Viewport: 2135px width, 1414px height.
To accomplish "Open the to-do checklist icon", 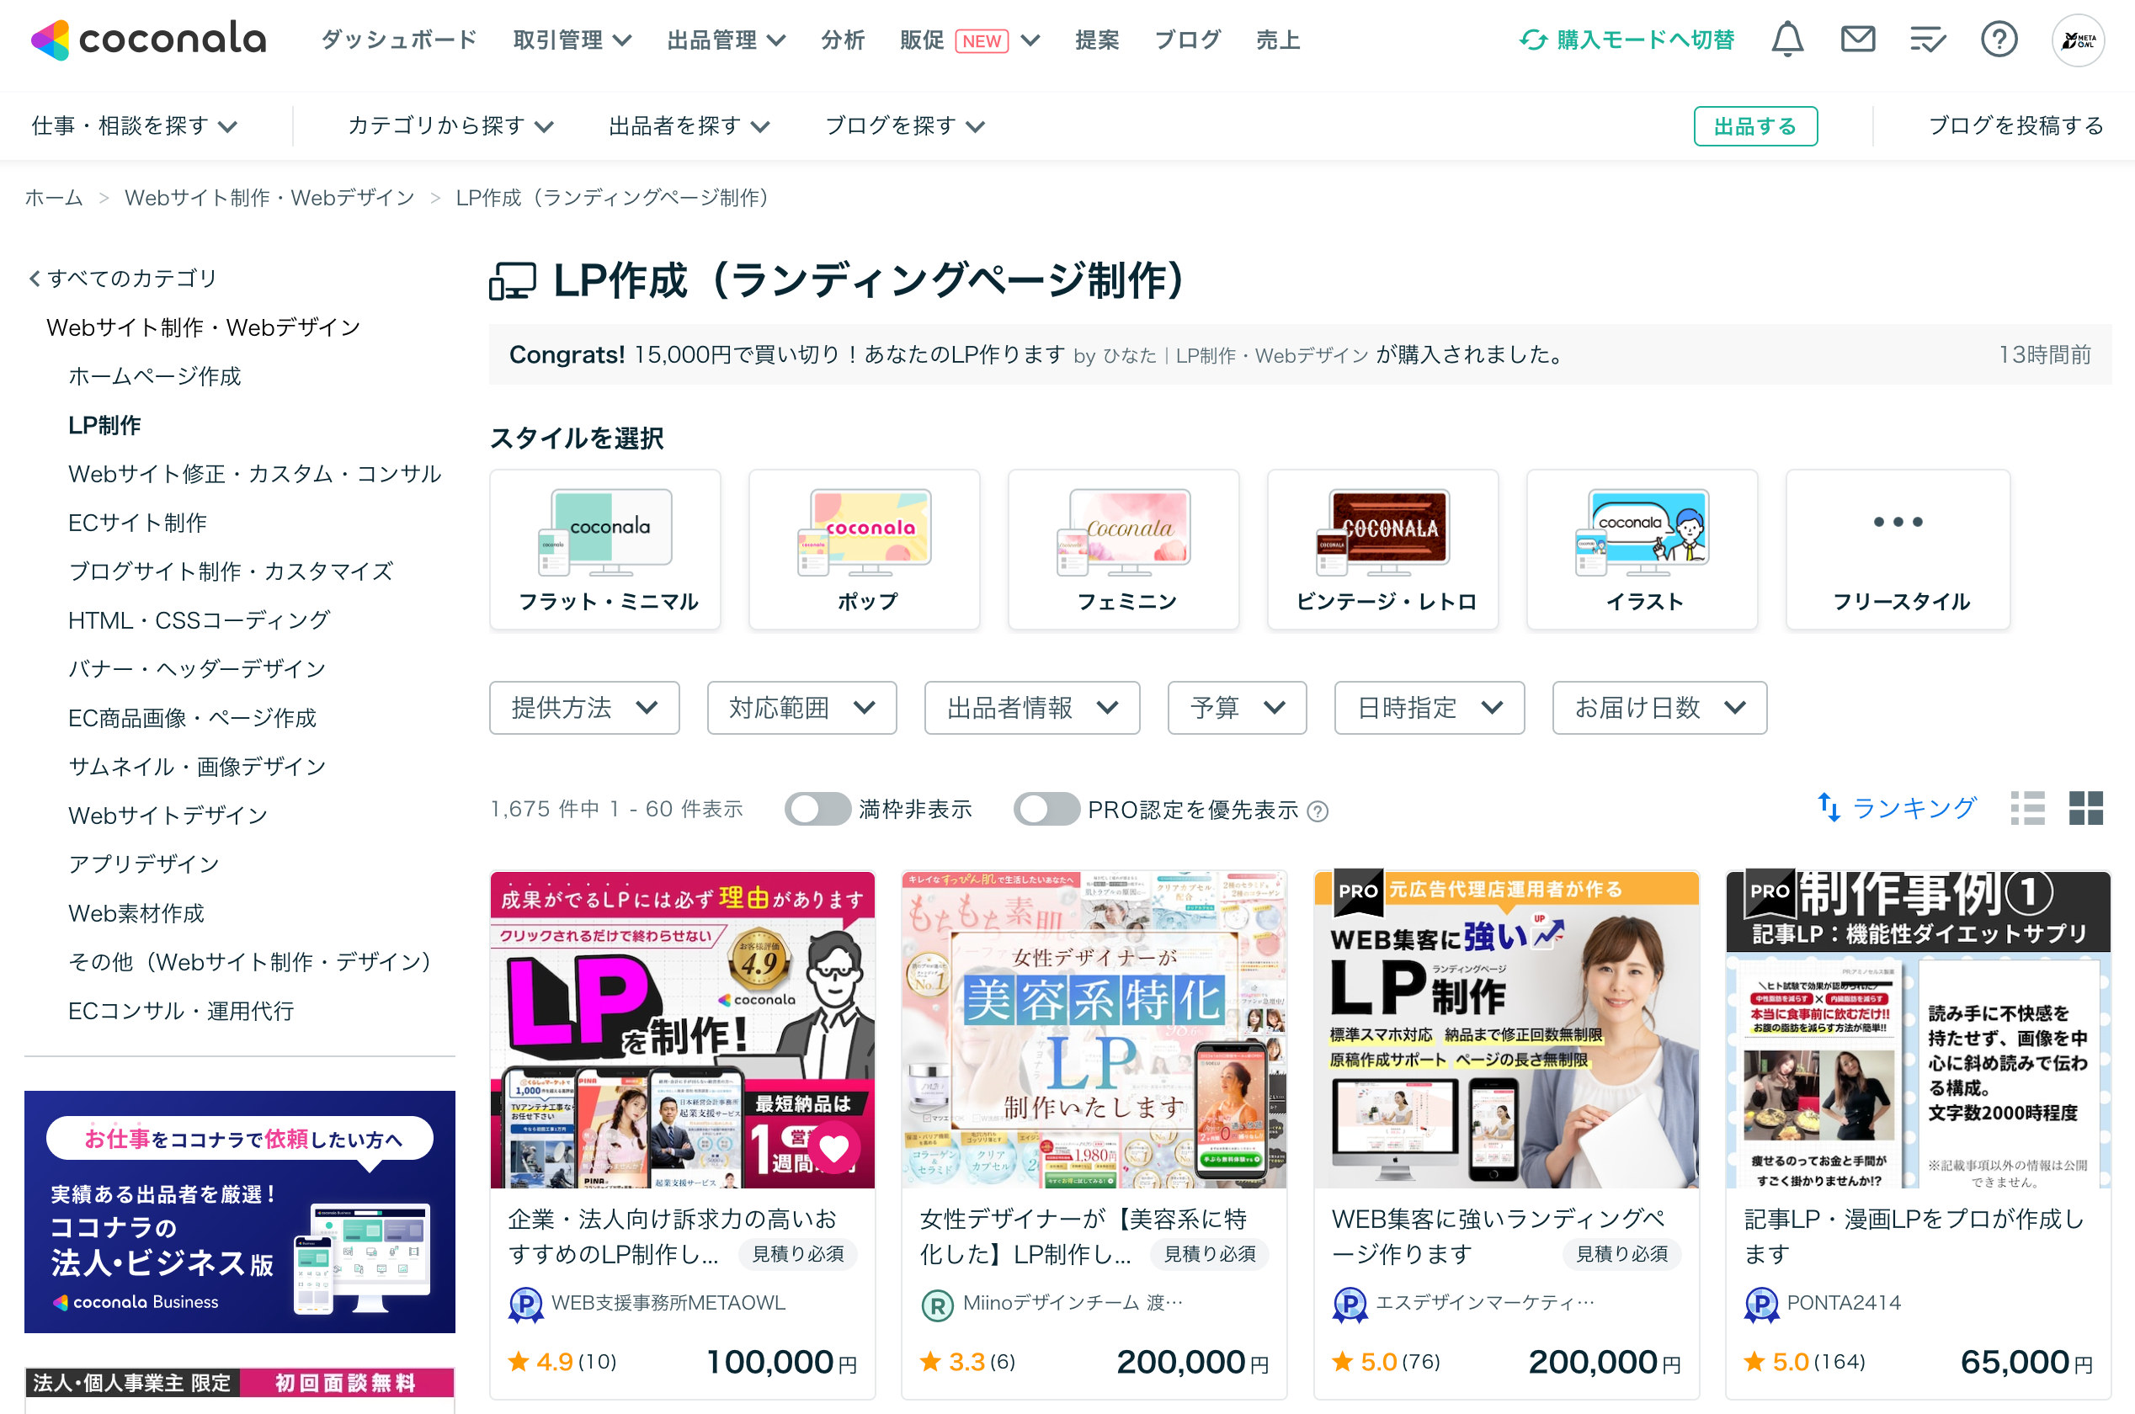I will click(1928, 40).
